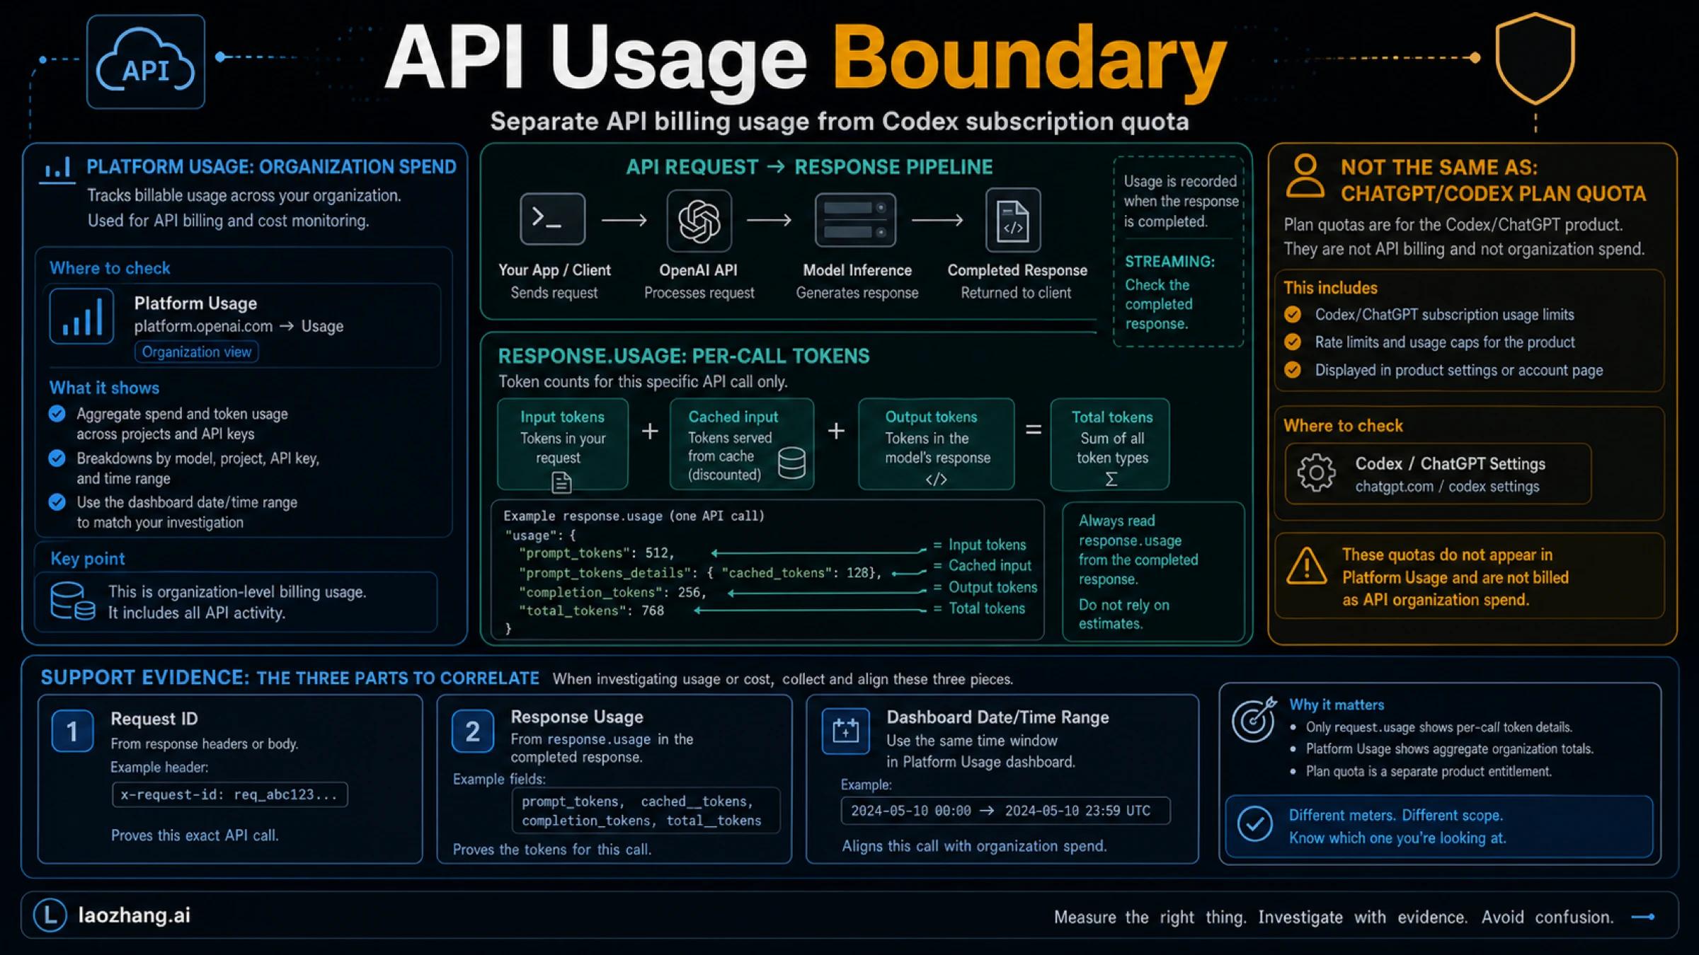Click the API Request → Response Pipeline heading
1699x955 pixels.
[x=809, y=167]
